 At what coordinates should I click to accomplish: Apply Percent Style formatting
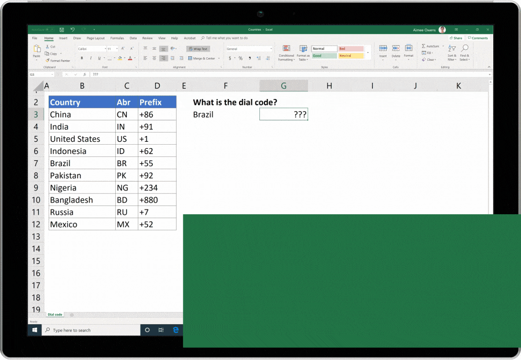[x=240, y=57]
